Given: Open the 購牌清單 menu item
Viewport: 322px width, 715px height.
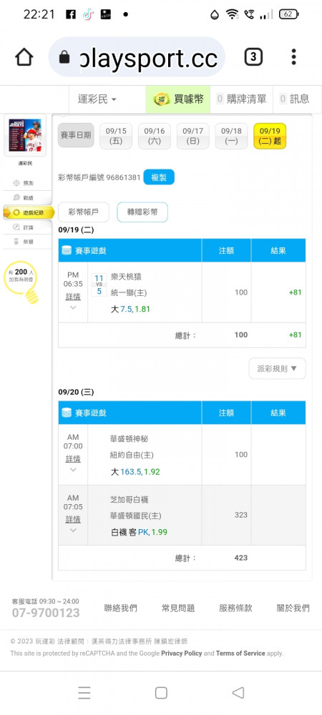Looking at the screenshot, I should tap(241, 99).
